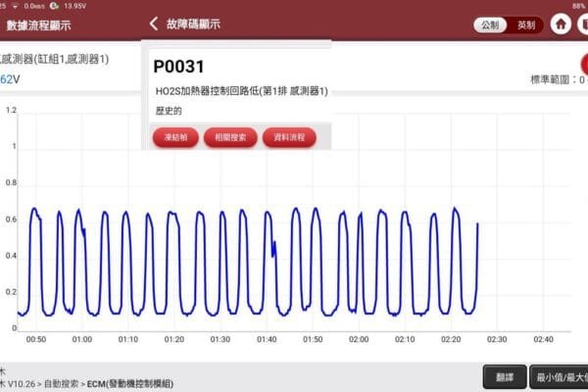The height and width of the screenshot is (392, 588).
Task: Tap the 自動搜索 breadcrumb entry
Action: coord(61,384)
